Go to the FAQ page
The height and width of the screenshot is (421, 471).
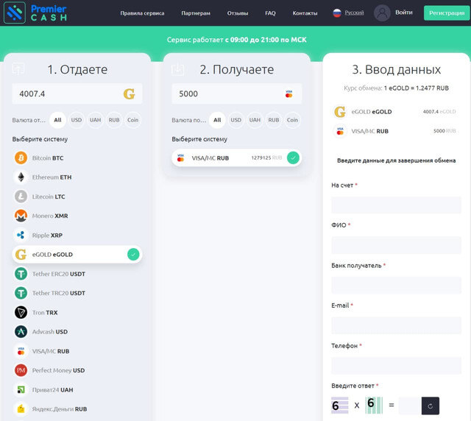(270, 13)
